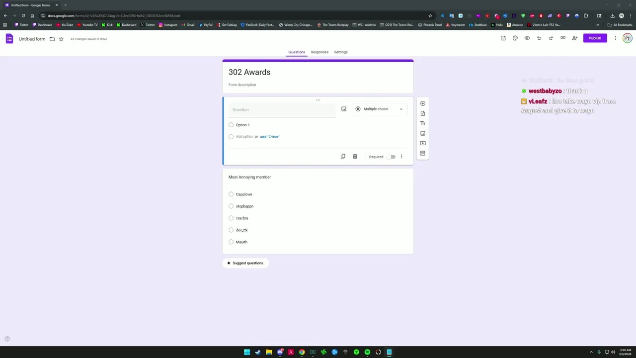Click the add collaborators icon
636x358 pixels.
pos(575,38)
